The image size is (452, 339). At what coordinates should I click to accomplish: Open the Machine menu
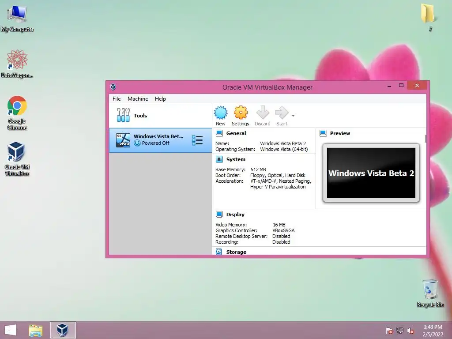(x=138, y=98)
